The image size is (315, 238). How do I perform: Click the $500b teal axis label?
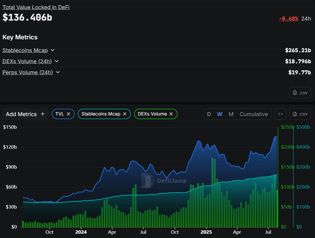pos(303,127)
